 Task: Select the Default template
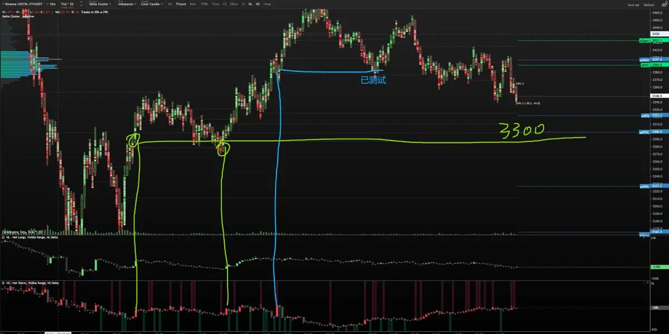[x=648, y=4]
